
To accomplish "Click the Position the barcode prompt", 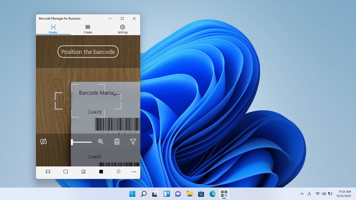I will [88, 52].
